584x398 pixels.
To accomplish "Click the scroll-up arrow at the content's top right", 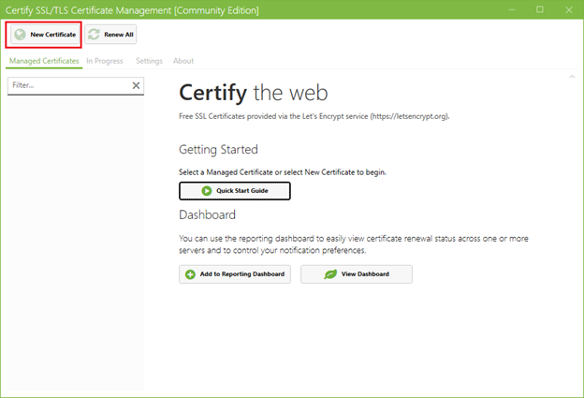I will [572, 76].
